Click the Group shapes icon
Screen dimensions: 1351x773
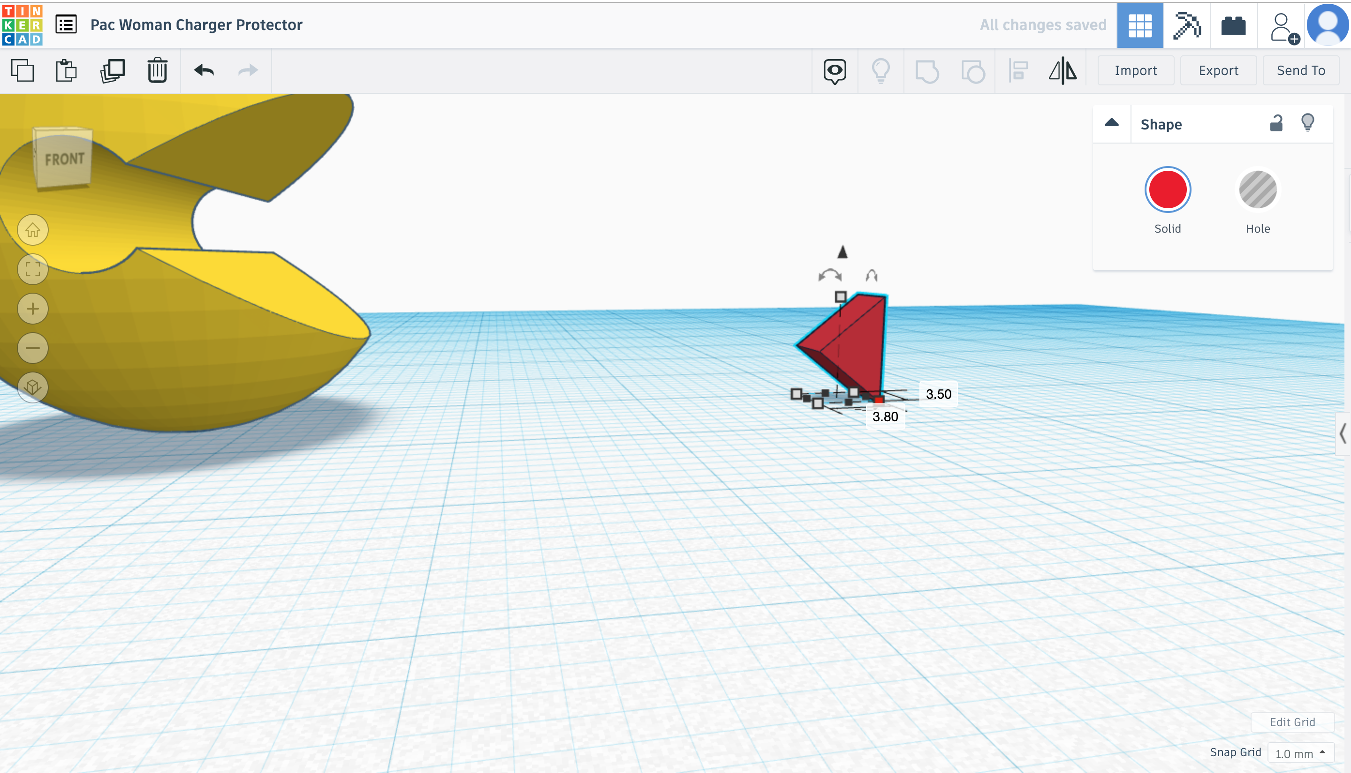coord(927,71)
